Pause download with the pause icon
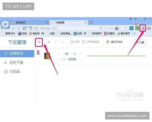Image resolution: width=152 pixels, height=122 pixels. pos(56,42)
